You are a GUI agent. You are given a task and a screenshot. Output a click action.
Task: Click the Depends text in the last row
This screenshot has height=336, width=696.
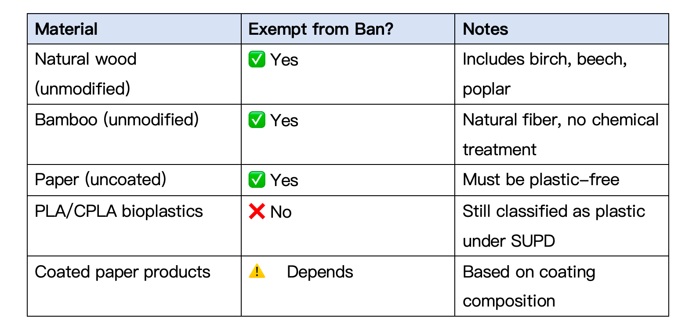click(320, 272)
